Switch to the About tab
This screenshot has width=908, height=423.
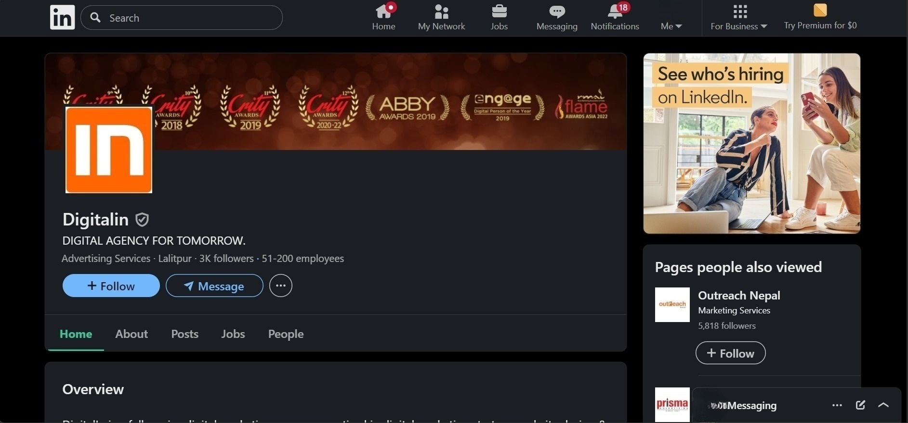(x=132, y=334)
